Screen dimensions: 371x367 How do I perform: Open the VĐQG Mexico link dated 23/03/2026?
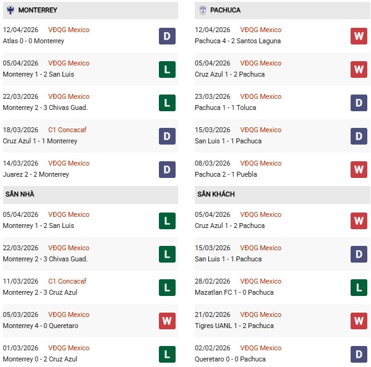point(261,96)
